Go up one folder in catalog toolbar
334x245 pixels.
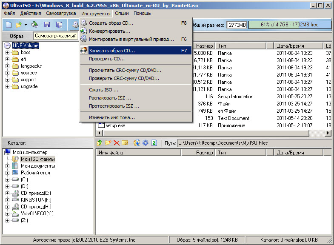point(100,143)
